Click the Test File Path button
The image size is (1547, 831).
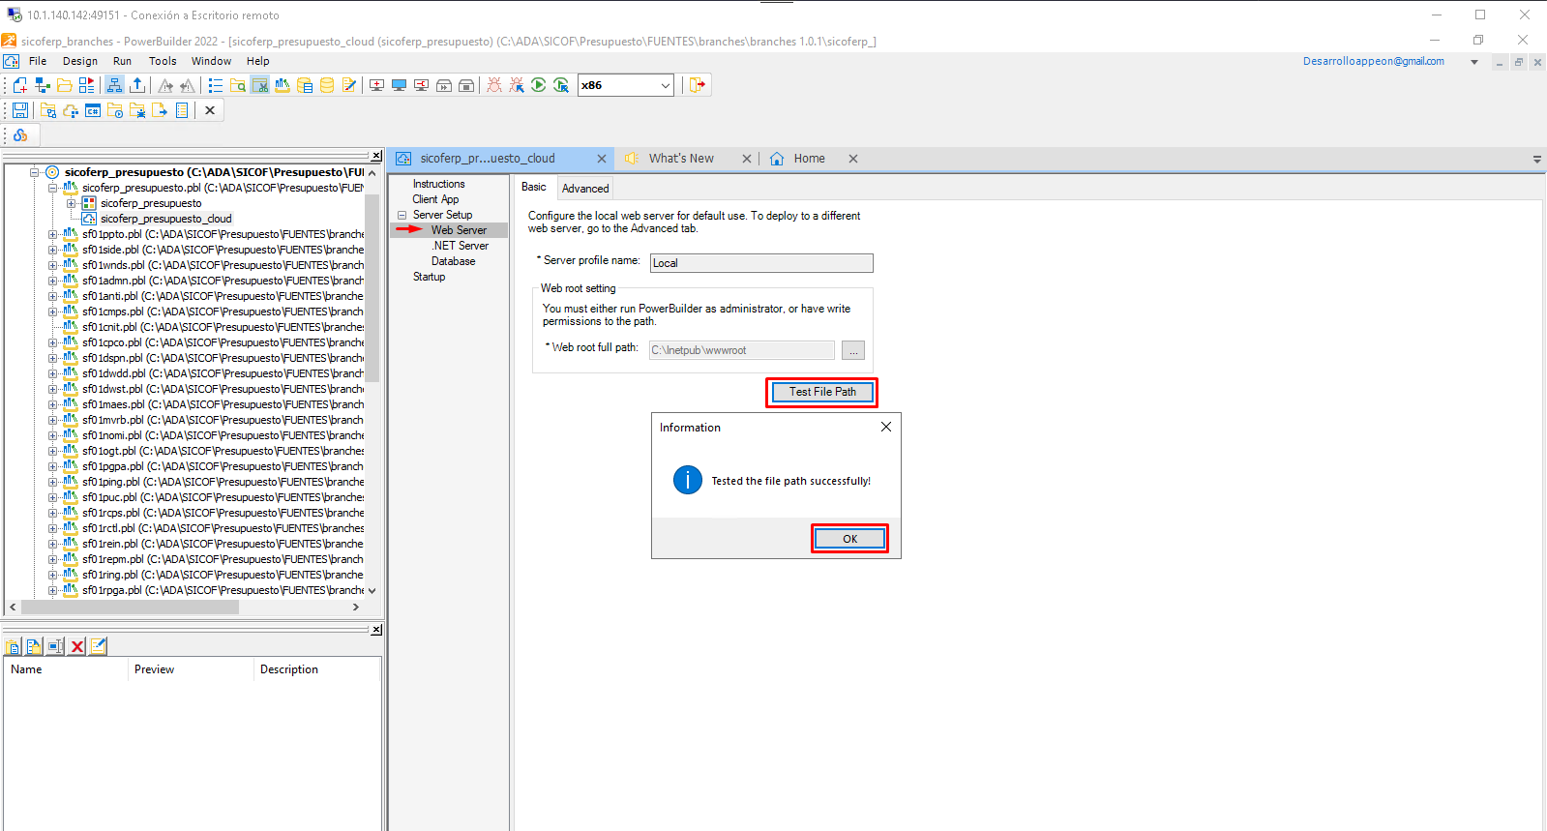pyautogui.click(x=822, y=392)
